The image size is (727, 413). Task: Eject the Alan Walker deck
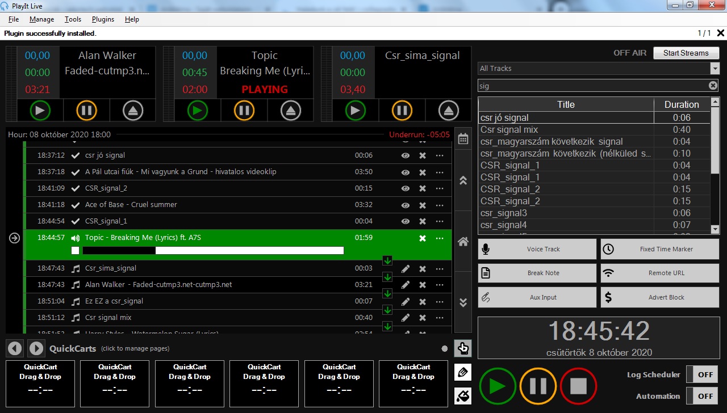click(133, 110)
